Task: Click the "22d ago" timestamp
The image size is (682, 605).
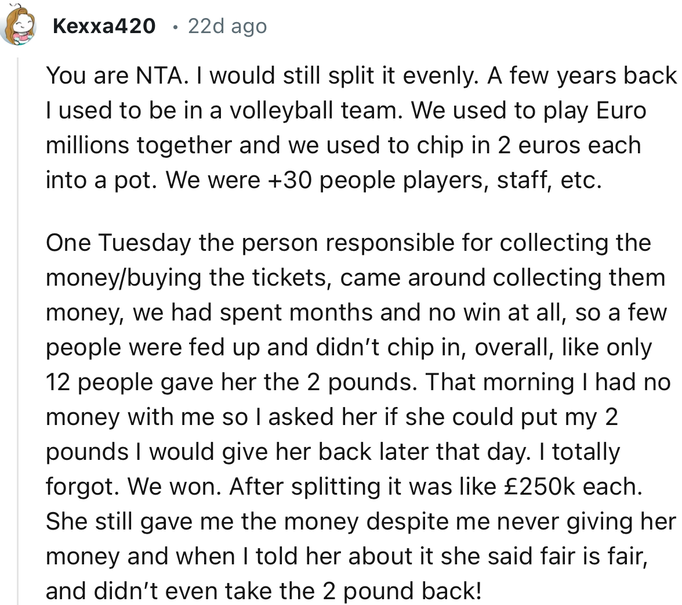Action: pyautogui.click(x=227, y=26)
